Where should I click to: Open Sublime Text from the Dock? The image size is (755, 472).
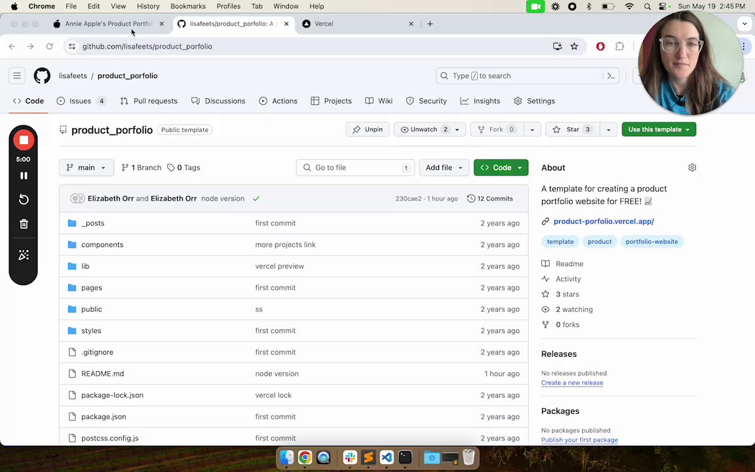(368, 457)
